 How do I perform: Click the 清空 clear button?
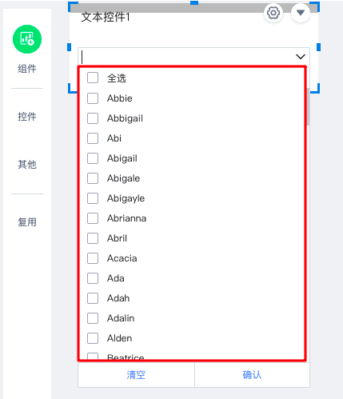(136, 375)
